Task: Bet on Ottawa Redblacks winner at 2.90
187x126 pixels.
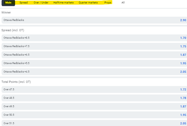Action: coord(94,20)
